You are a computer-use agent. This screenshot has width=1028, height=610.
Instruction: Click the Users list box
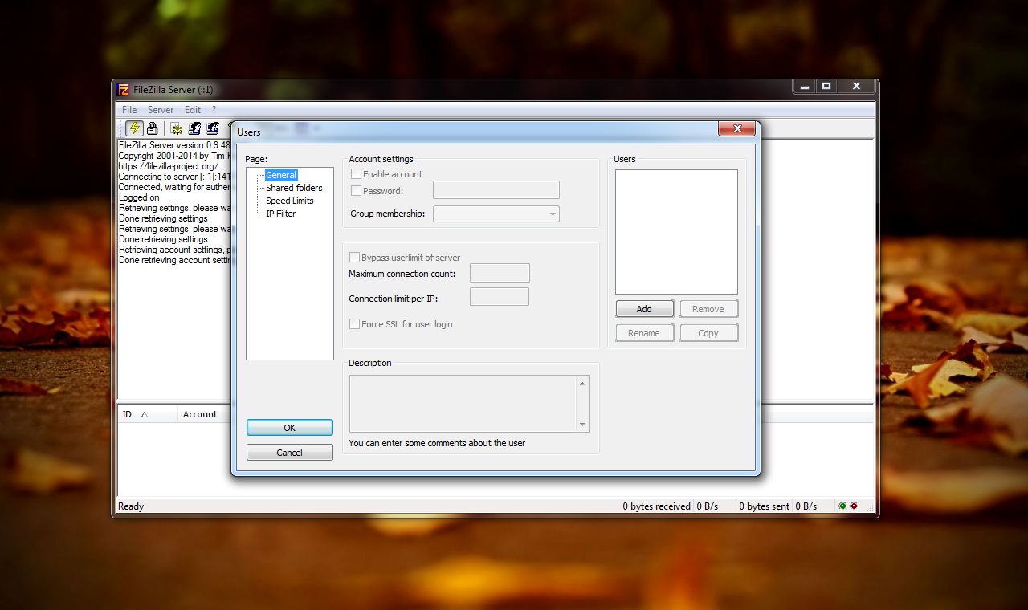coord(676,232)
